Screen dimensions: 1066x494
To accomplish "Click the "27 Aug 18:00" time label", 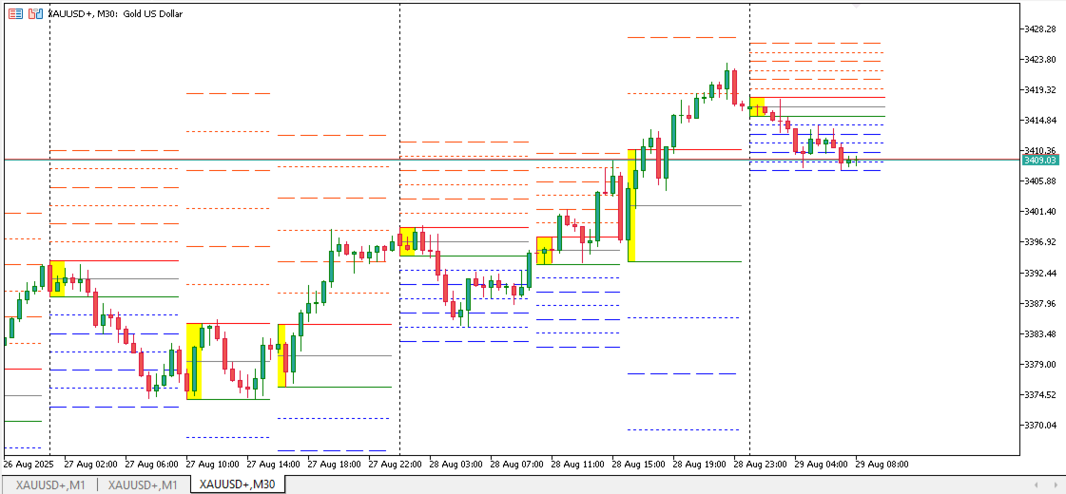I will [334, 465].
